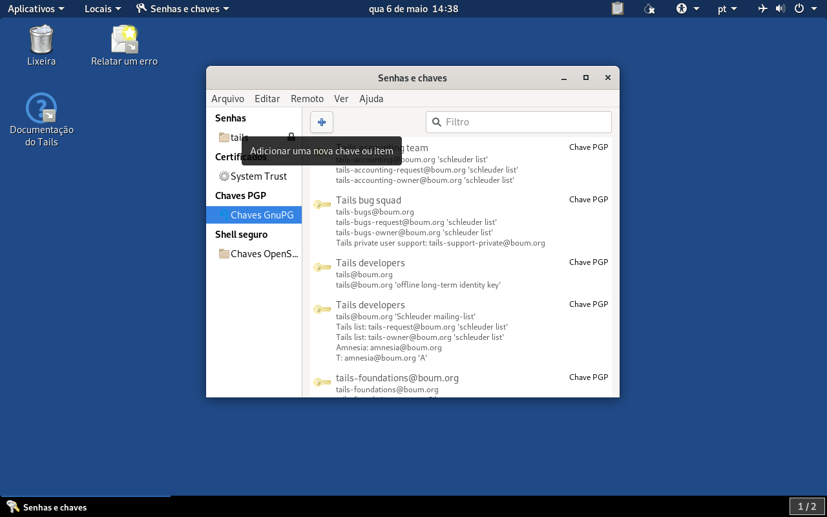Select the Relatar um erro desktop icon
827x517 pixels.
pos(124,45)
